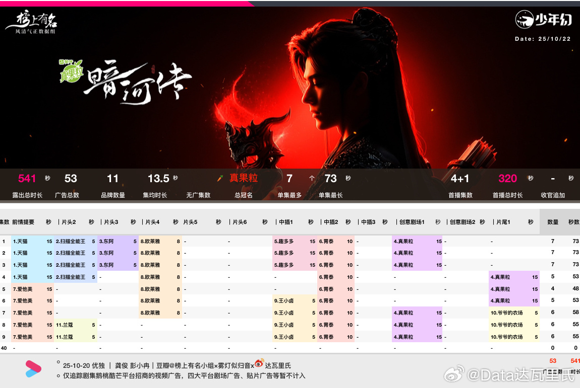
Task: Click the small icon left of red 真果粒
Action: [220, 179]
